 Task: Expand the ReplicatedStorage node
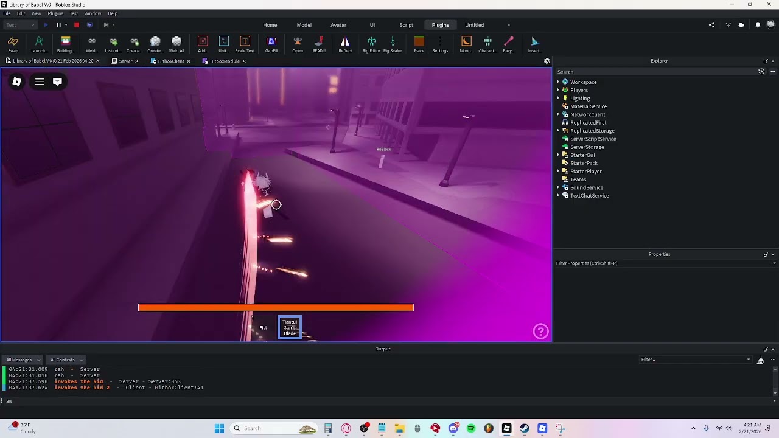point(558,131)
